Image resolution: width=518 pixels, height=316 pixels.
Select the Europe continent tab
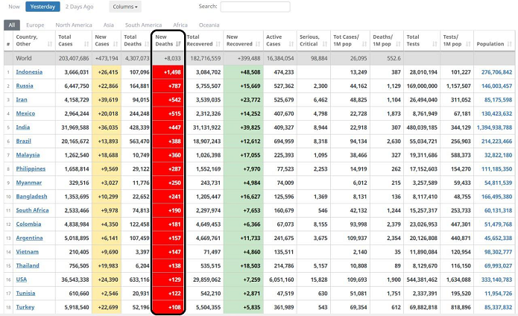35,25
